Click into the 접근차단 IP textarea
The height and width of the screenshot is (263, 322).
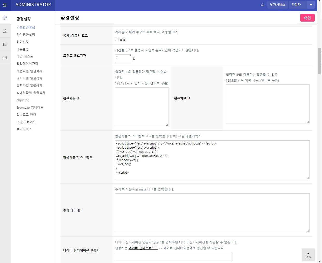[267, 104]
